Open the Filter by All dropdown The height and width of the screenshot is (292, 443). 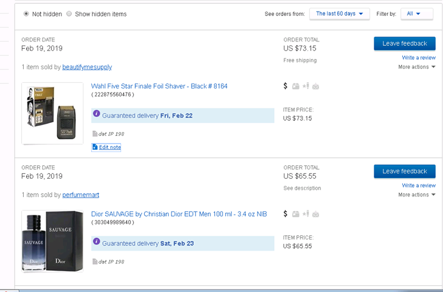pyautogui.click(x=416, y=14)
